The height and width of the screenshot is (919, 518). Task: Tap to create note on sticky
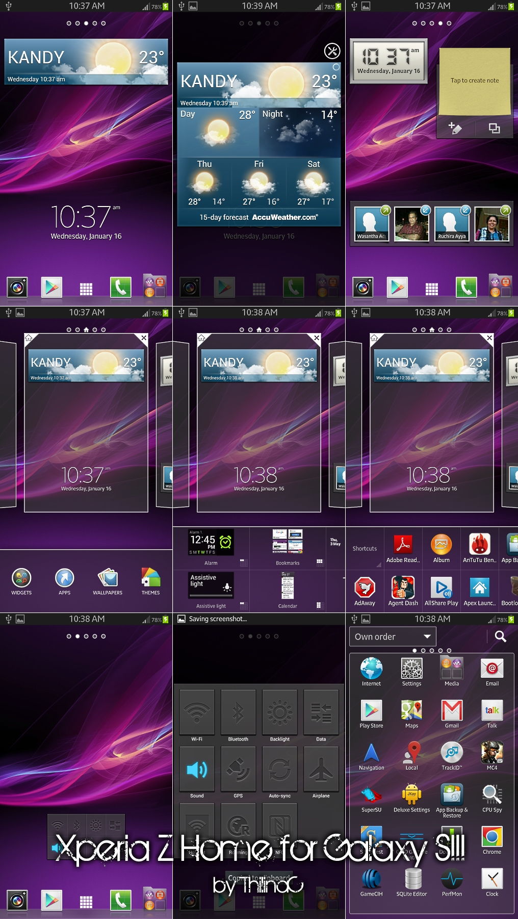coord(475,81)
